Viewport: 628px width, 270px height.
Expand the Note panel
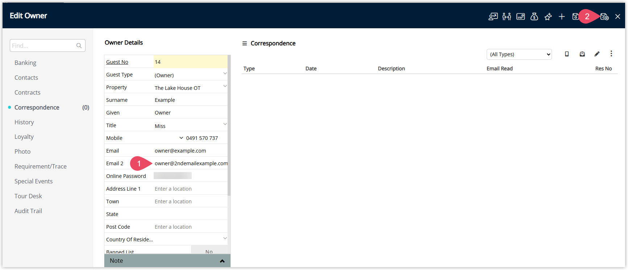[x=167, y=261]
